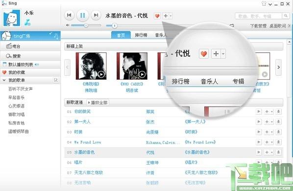
Task: Open playlist 百听不厌女声
Action: click(21, 89)
